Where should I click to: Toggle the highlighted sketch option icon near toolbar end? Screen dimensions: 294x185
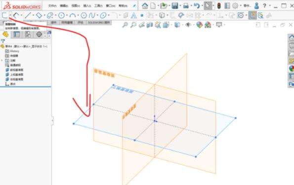click(252, 15)
